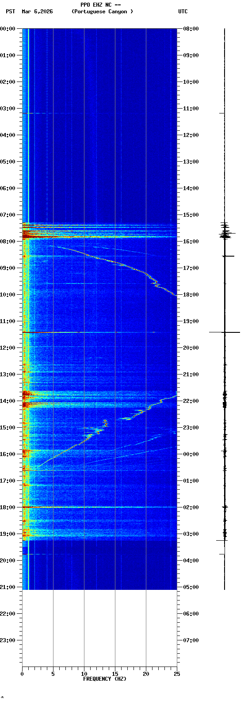
Task: Click the UTC time label '11:00'
Action: click(191, 109)
